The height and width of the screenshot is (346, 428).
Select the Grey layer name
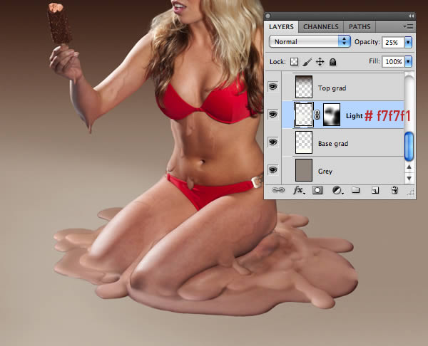coord(325,172)
